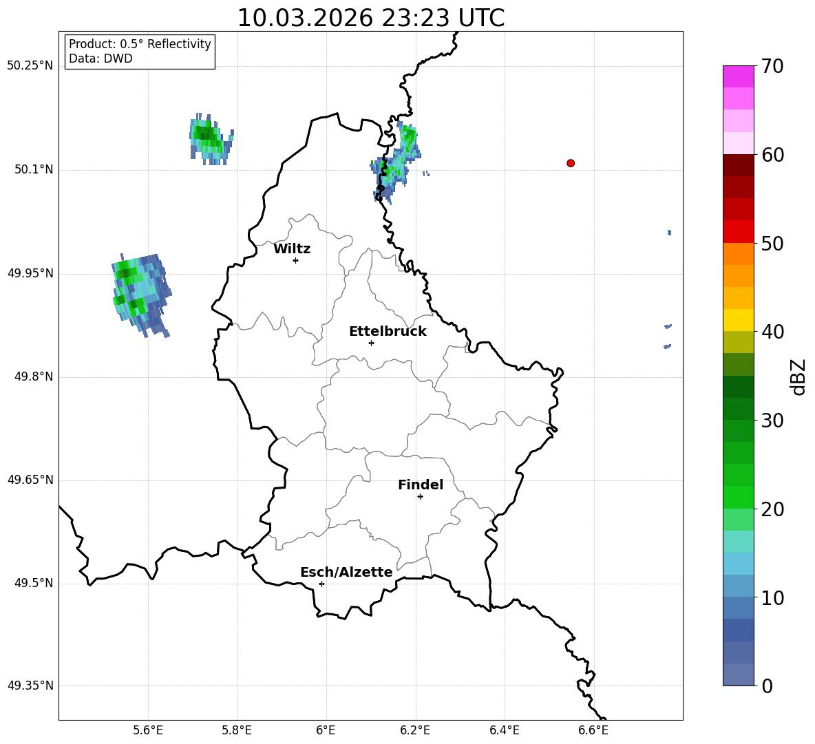This screenshot has width=815, height=744.
Task: Click the large radar echo near 49.95°N 5.6°E
Action: [141, 295]
